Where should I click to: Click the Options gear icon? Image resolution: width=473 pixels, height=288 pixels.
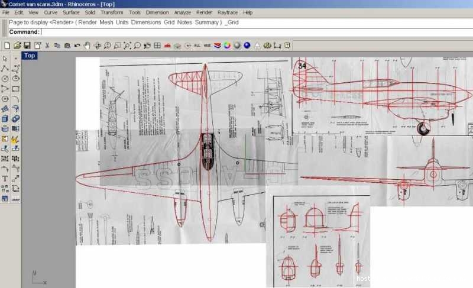pos(267,46)
